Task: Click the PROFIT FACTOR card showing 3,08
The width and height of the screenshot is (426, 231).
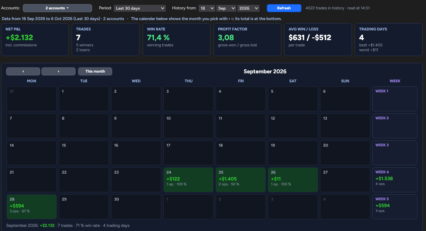Action: click(x=247, y=40)
